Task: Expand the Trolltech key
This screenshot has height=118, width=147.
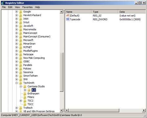Action: (x=16, y=108)
